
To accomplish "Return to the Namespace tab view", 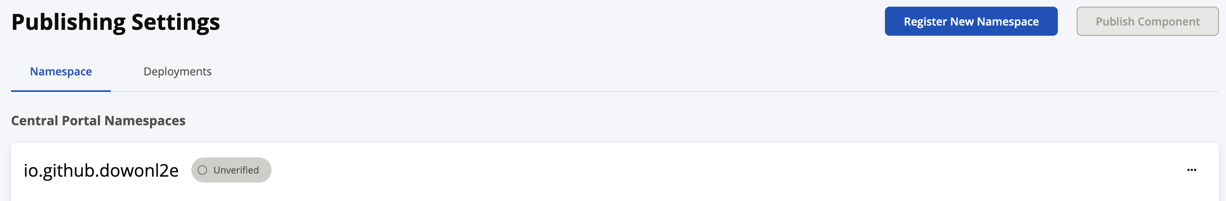I will point(61,71).
